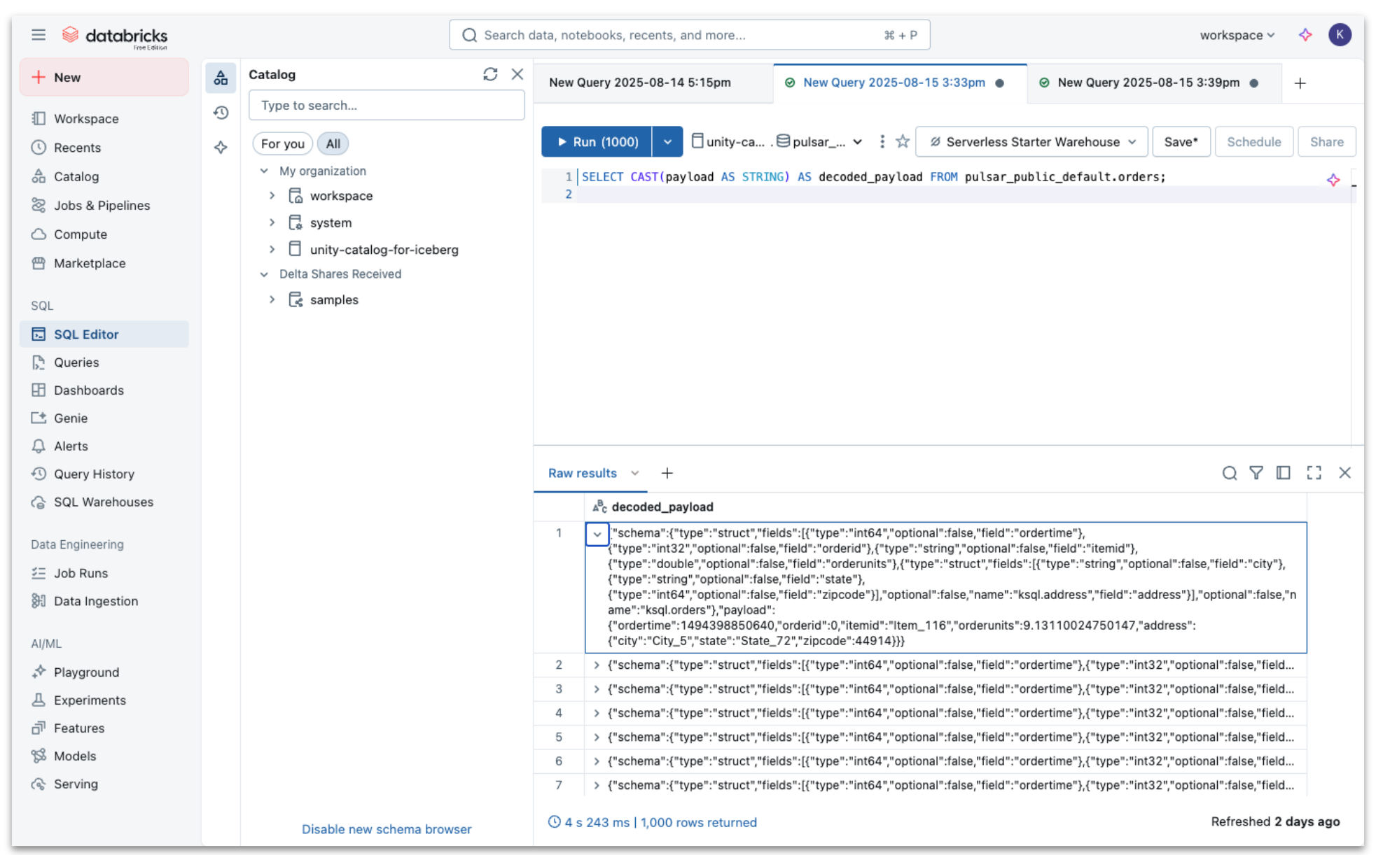1383x855 pixels.
Task: Toggle split view layout in results panel
Action: click(x=1285, y=473)
